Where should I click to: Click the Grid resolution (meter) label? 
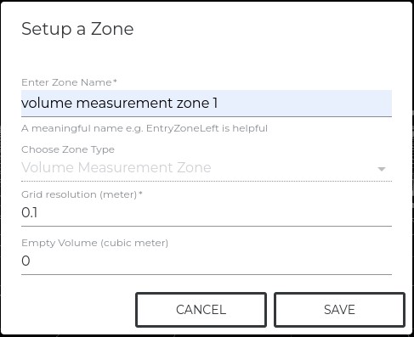coord(79,194)
